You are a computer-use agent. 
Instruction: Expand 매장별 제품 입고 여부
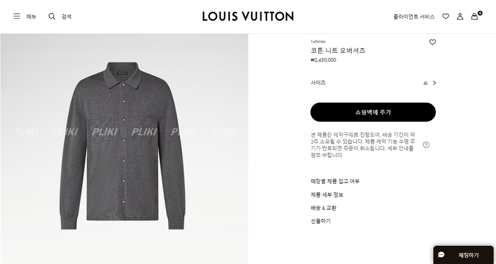click(335, 181)
